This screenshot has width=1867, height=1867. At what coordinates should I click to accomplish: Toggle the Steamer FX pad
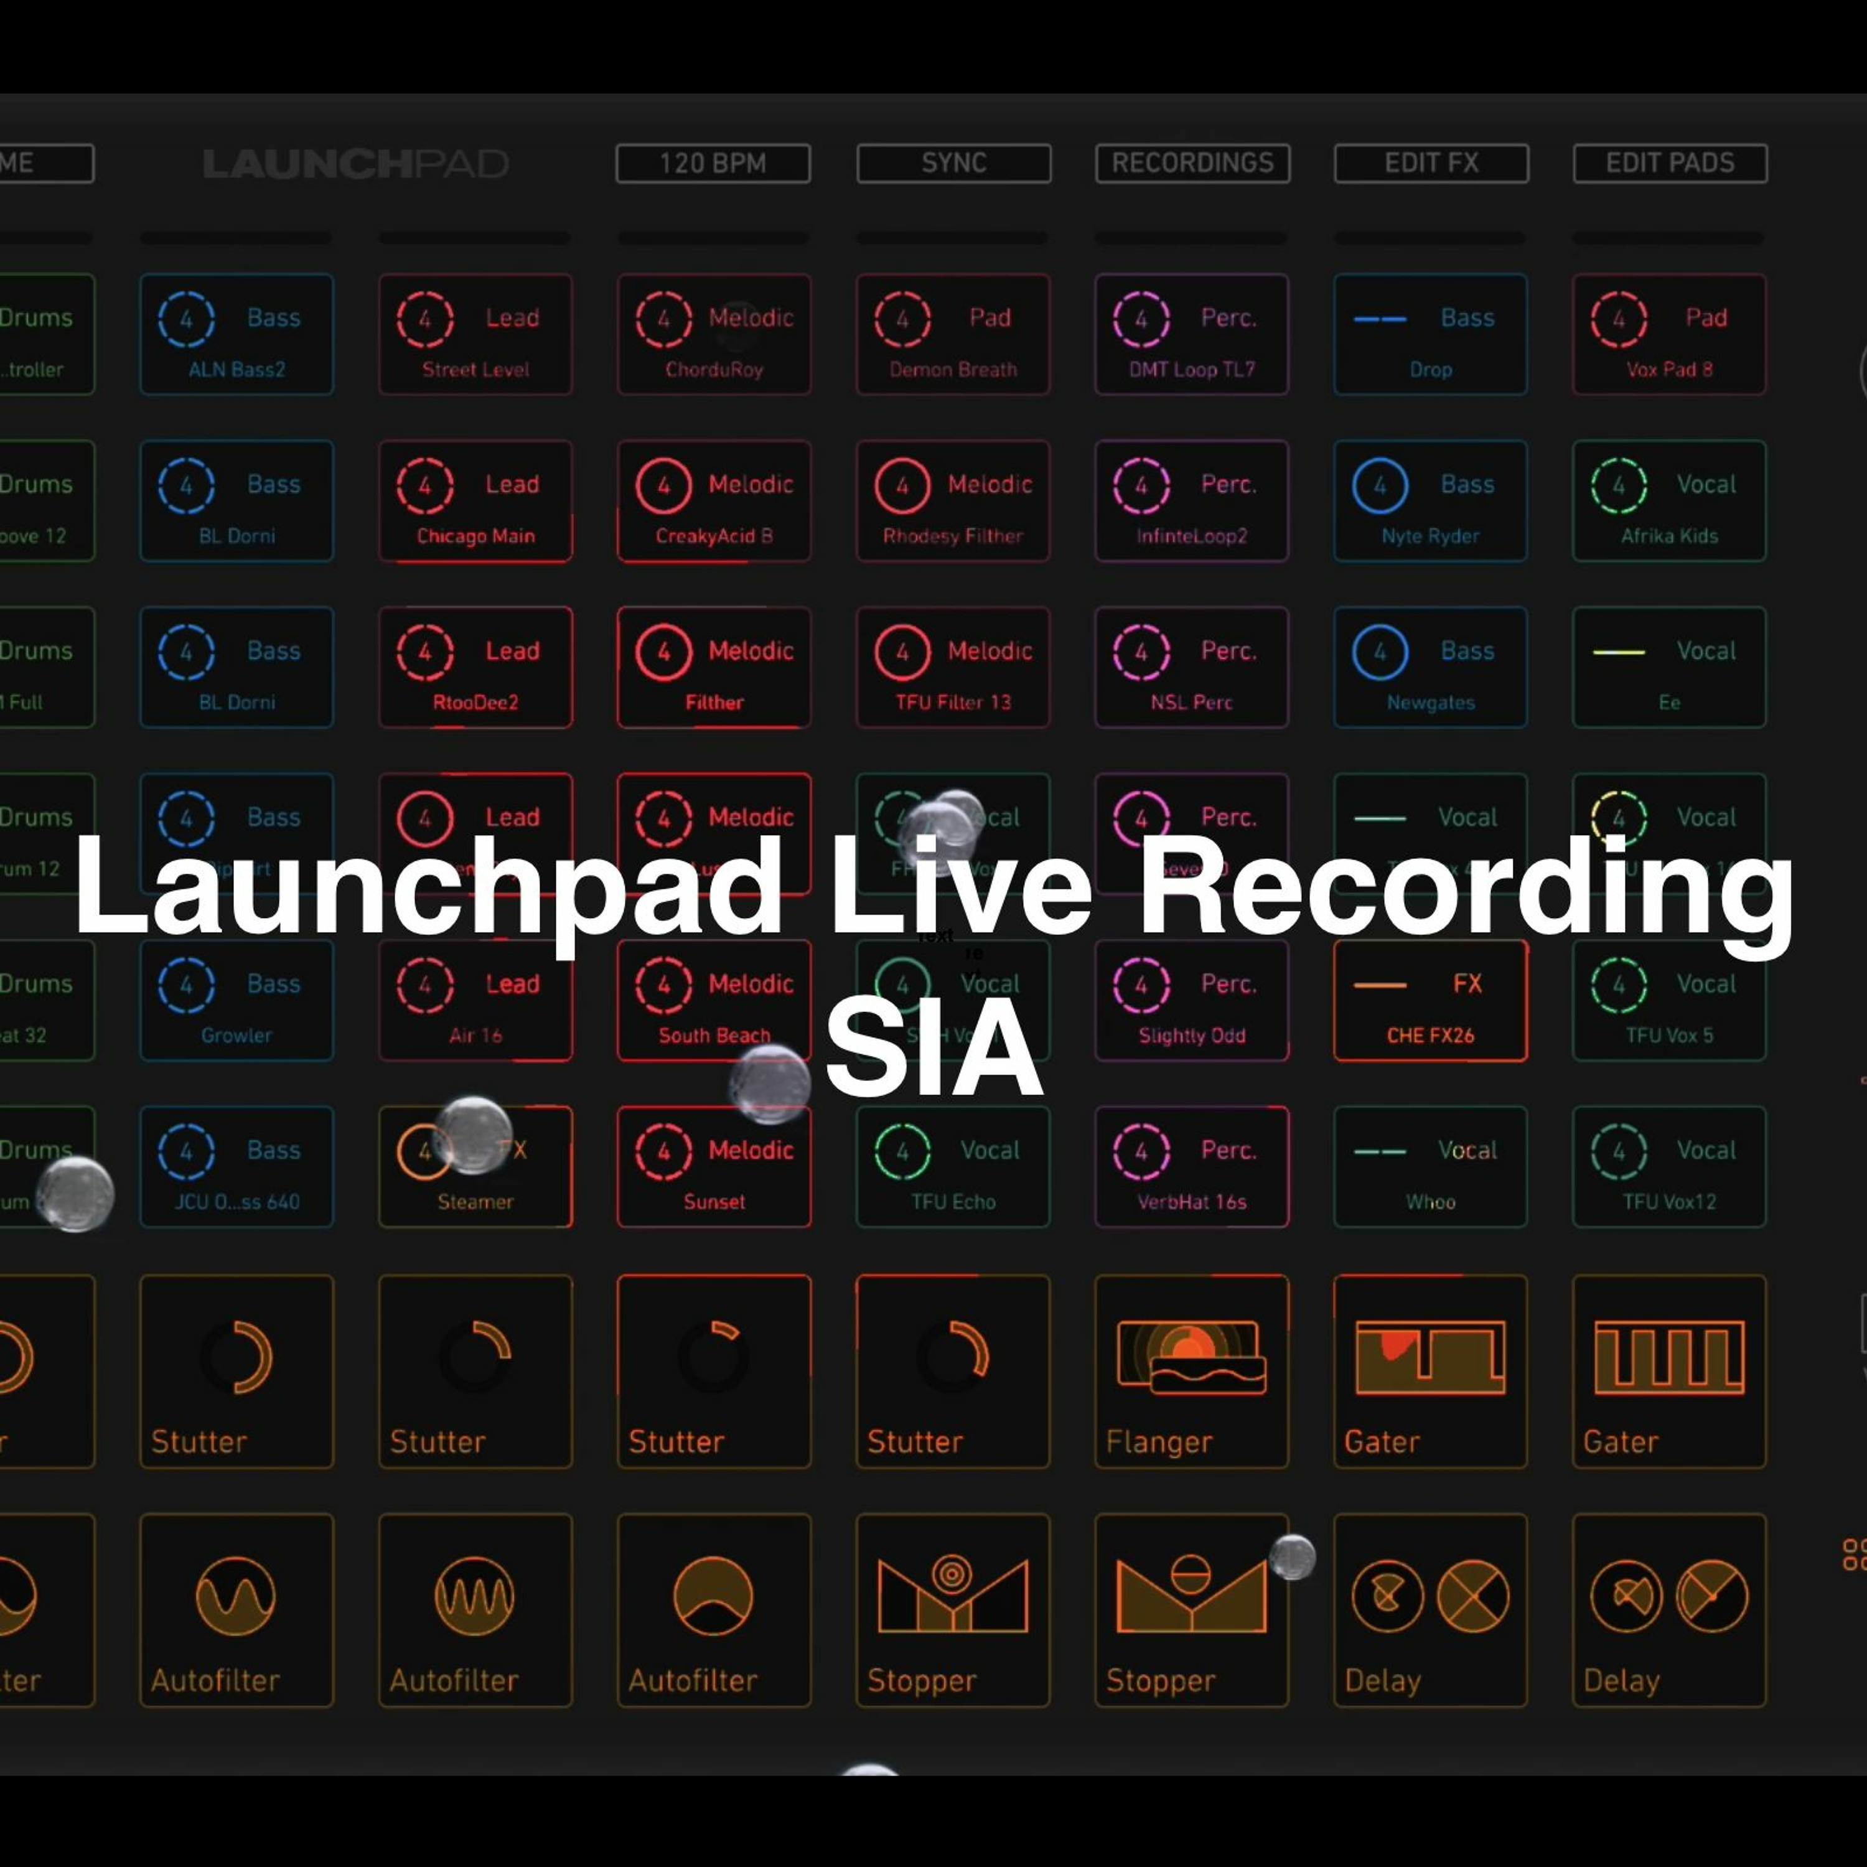pyautogui.click(x=475, y=1166)
